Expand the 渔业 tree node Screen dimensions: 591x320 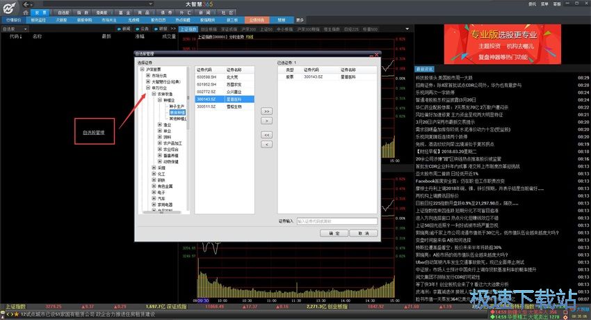tap(160, 125)
